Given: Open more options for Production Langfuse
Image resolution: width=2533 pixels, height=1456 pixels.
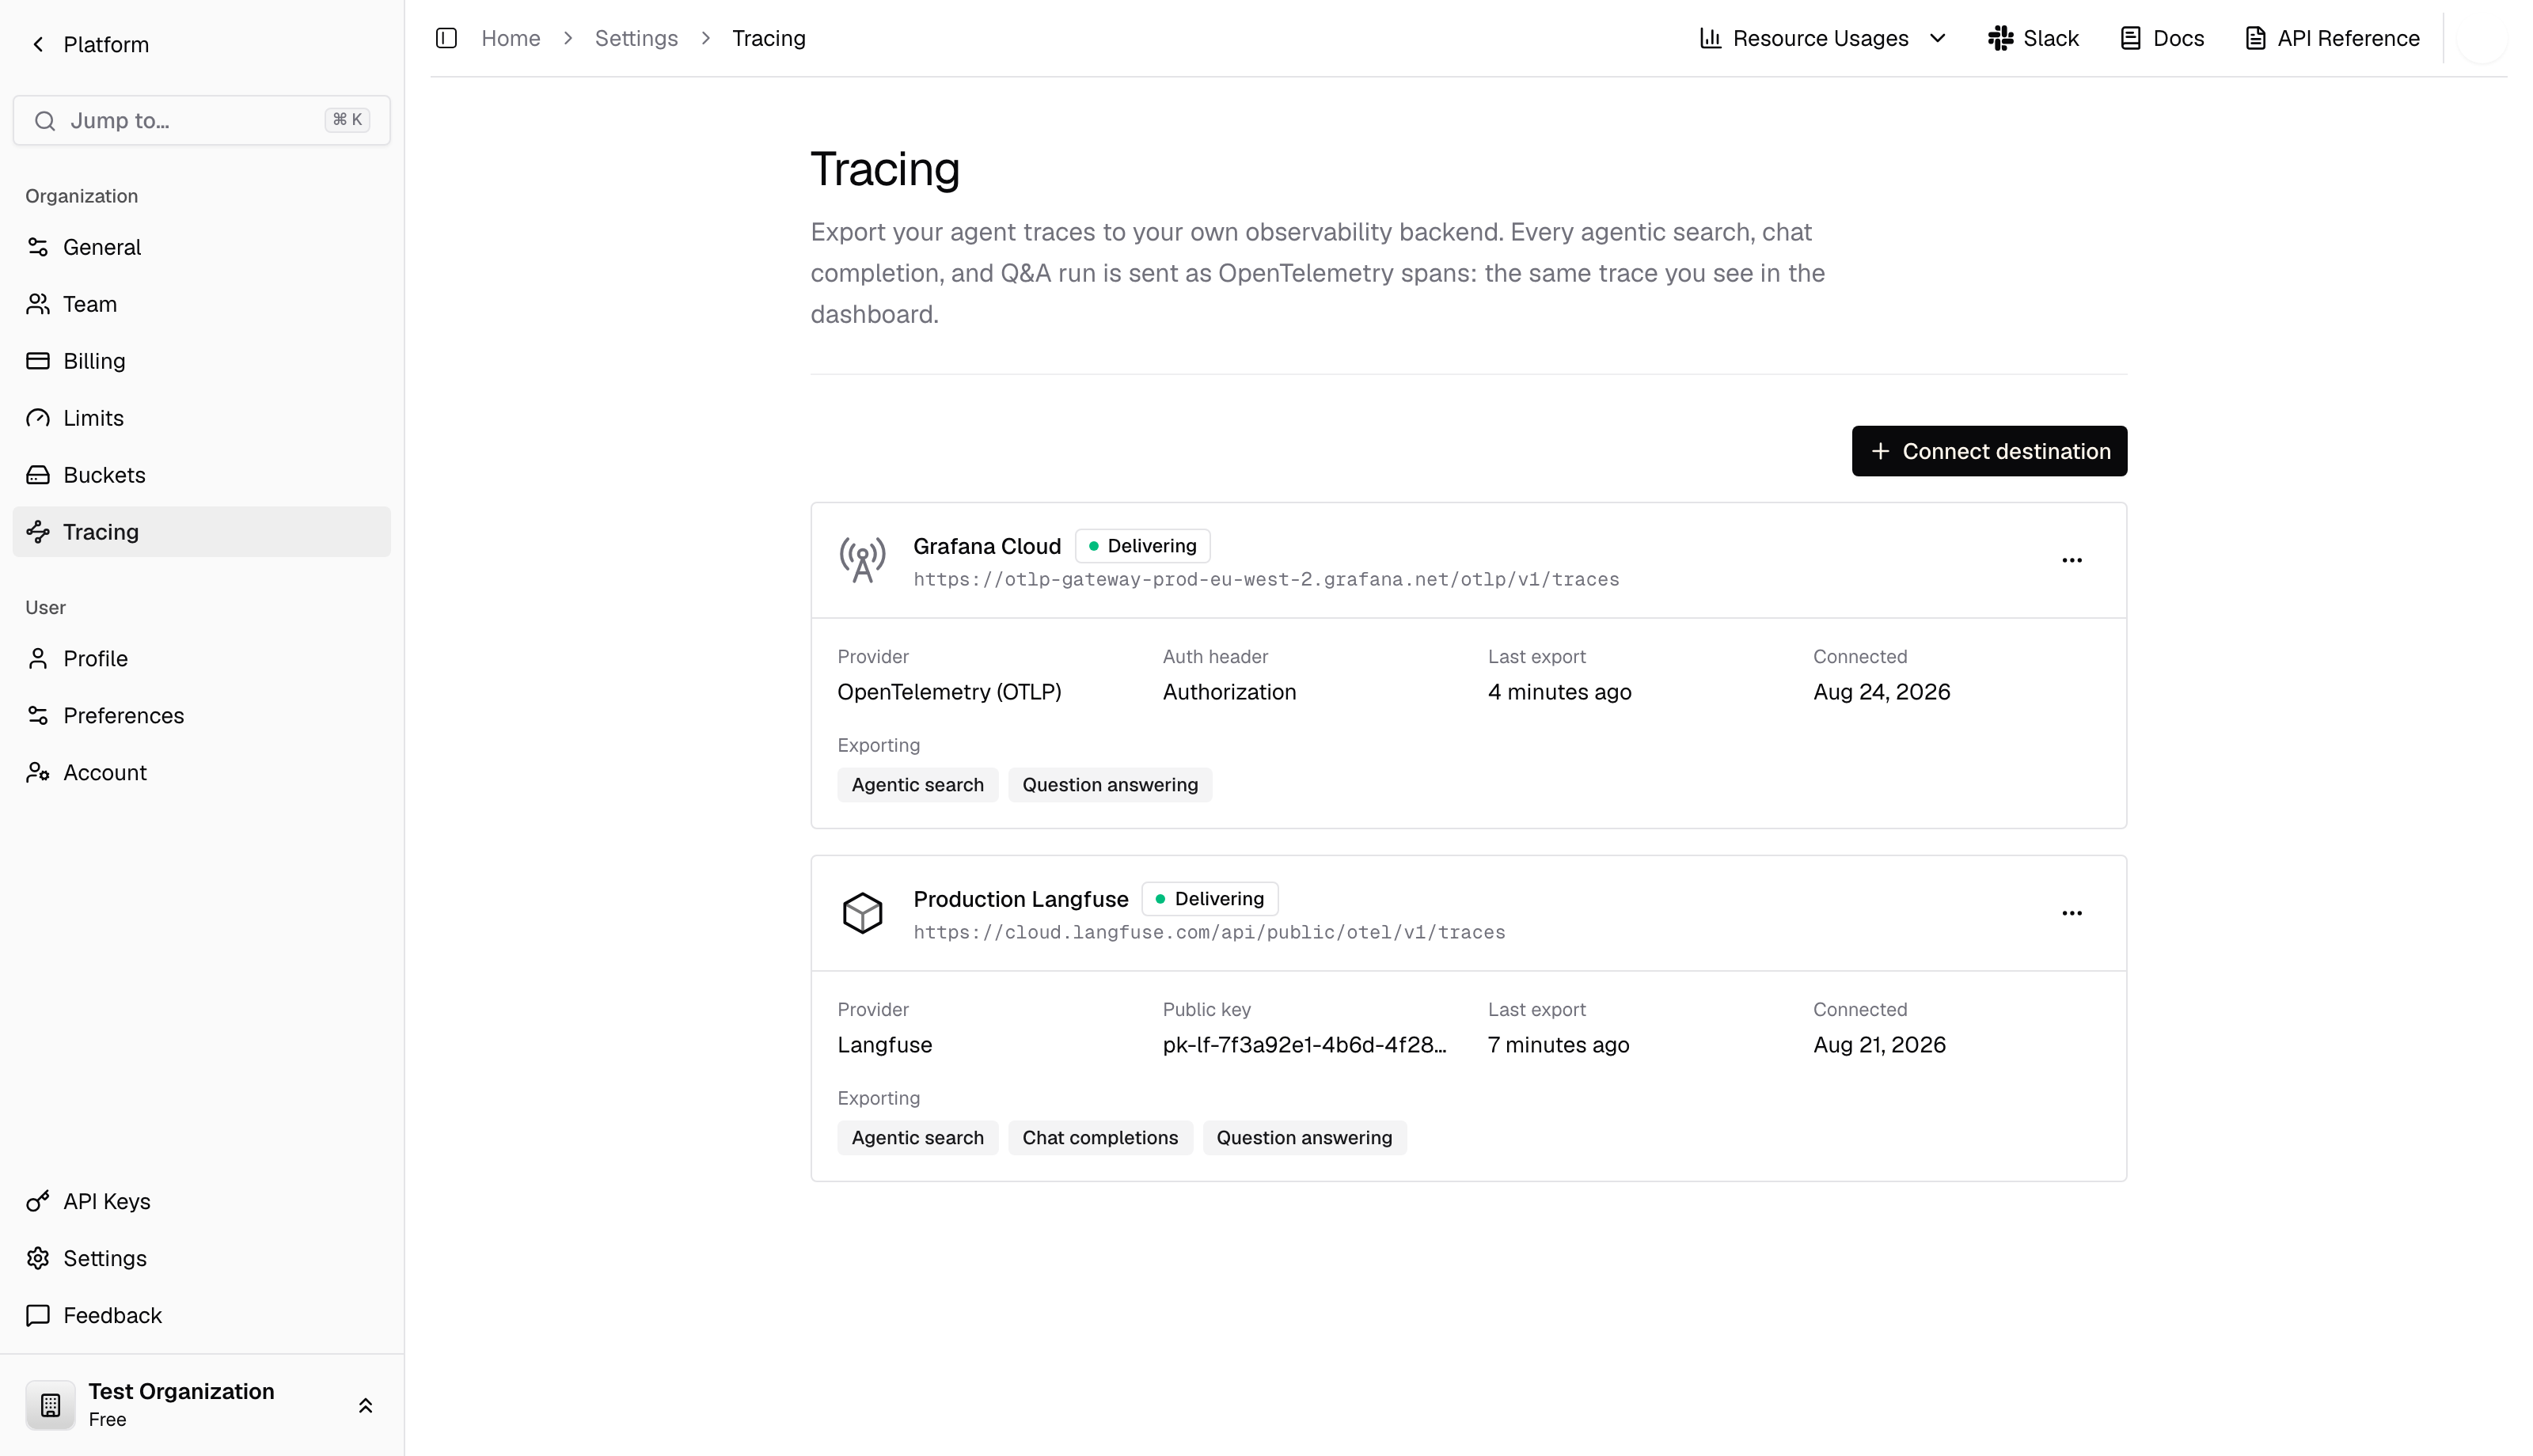Looking at the screenshot, I should tap(2072, 913).
